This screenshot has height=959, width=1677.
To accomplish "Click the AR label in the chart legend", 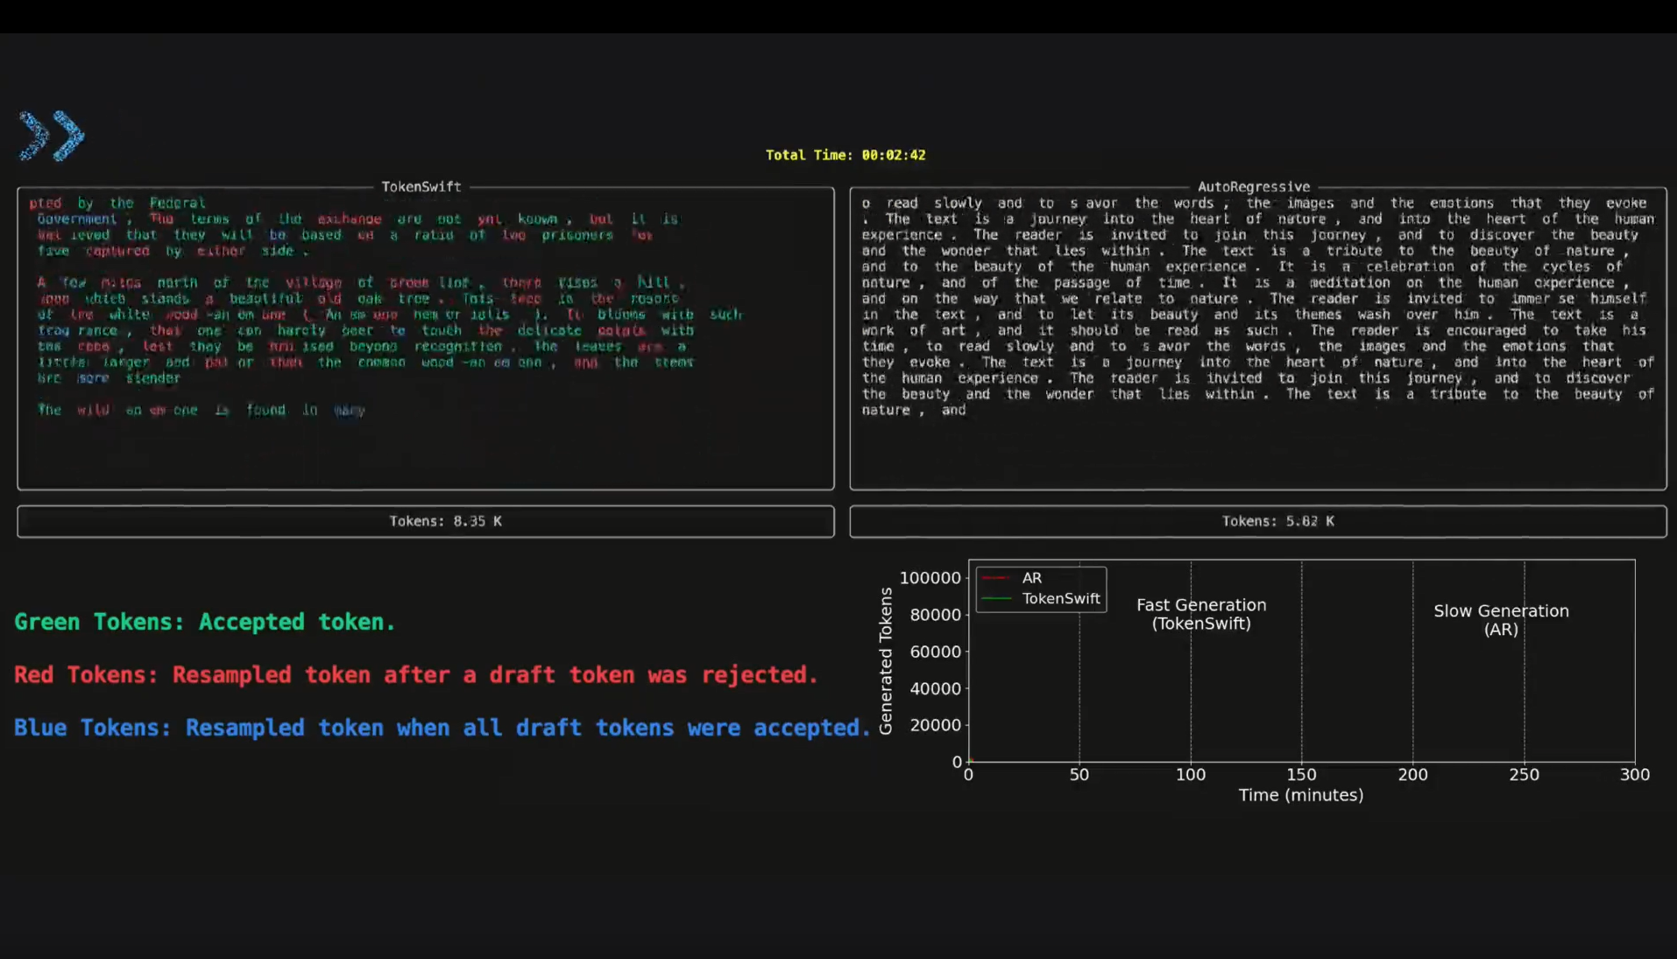I will pos(1032,578).
